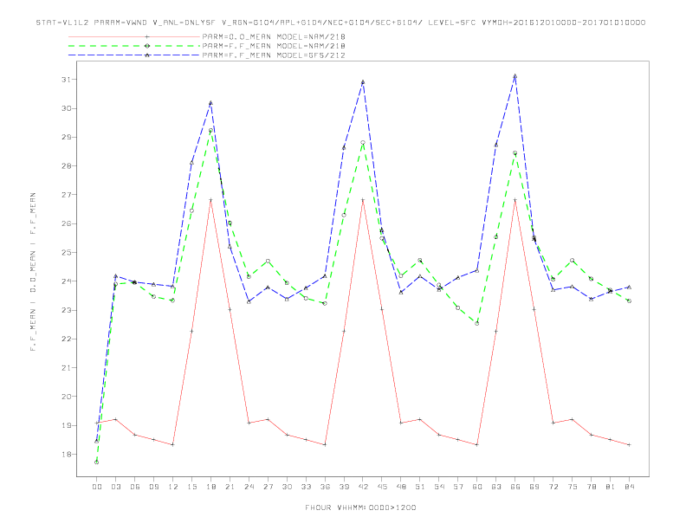Image resolution: width=686 pixels, height=530 pixels.
Task: Click blue GFS triangle marker peak at hour 66
Action: [x=515, y=76]
